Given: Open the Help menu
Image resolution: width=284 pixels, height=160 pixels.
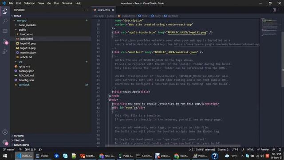Looking at the screenshot, I should 78,3.
